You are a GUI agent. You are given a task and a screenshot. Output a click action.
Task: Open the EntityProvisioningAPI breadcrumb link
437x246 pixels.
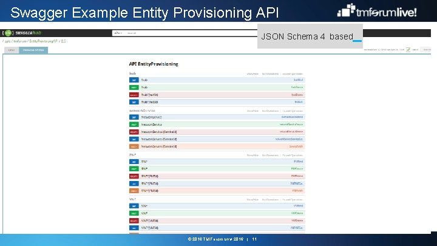[x=43, y=41]
